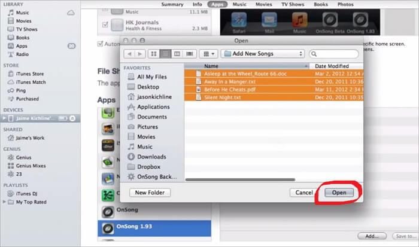Select OnSong 1.93 in Apps list
This screenshot has width=419, height=247.
pos(154,228)
